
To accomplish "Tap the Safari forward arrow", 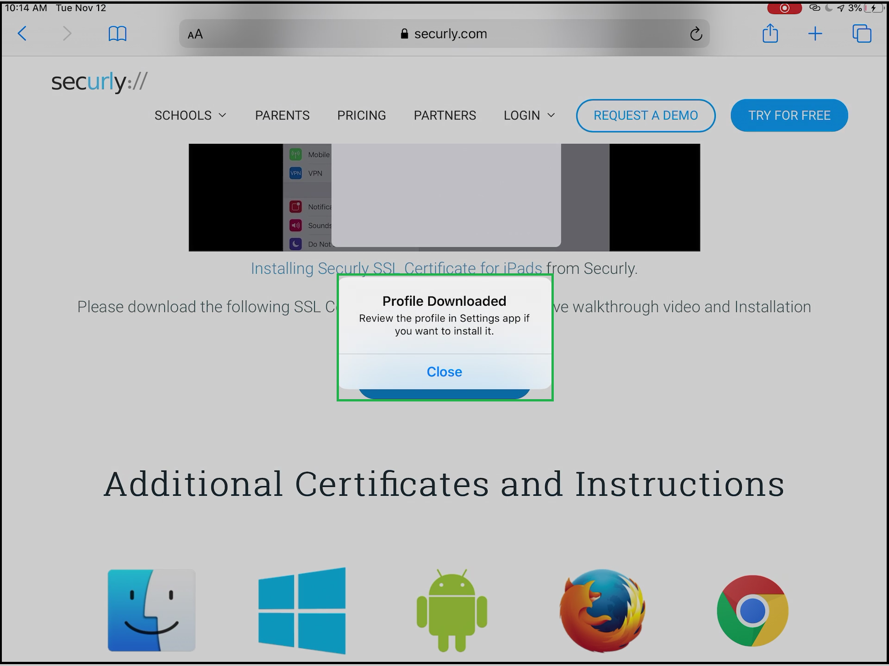I will 67,33.
